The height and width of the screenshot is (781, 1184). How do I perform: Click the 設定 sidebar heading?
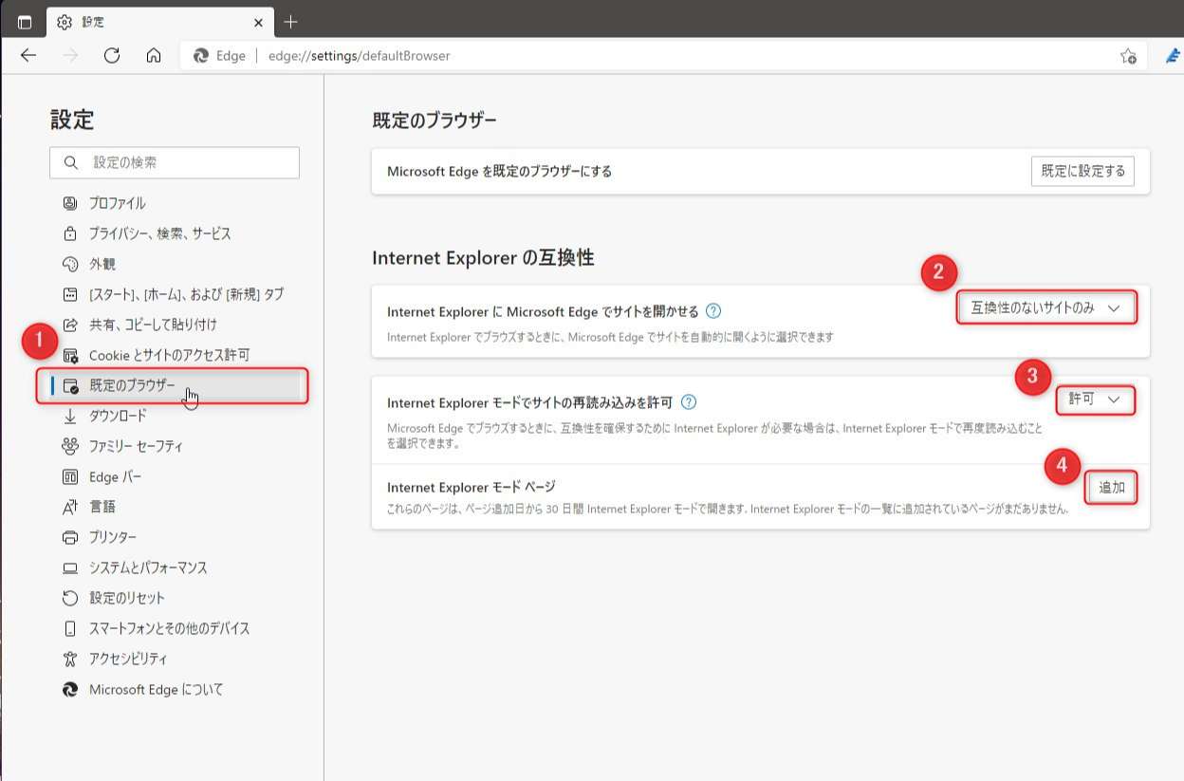click(x=72, y=120)
